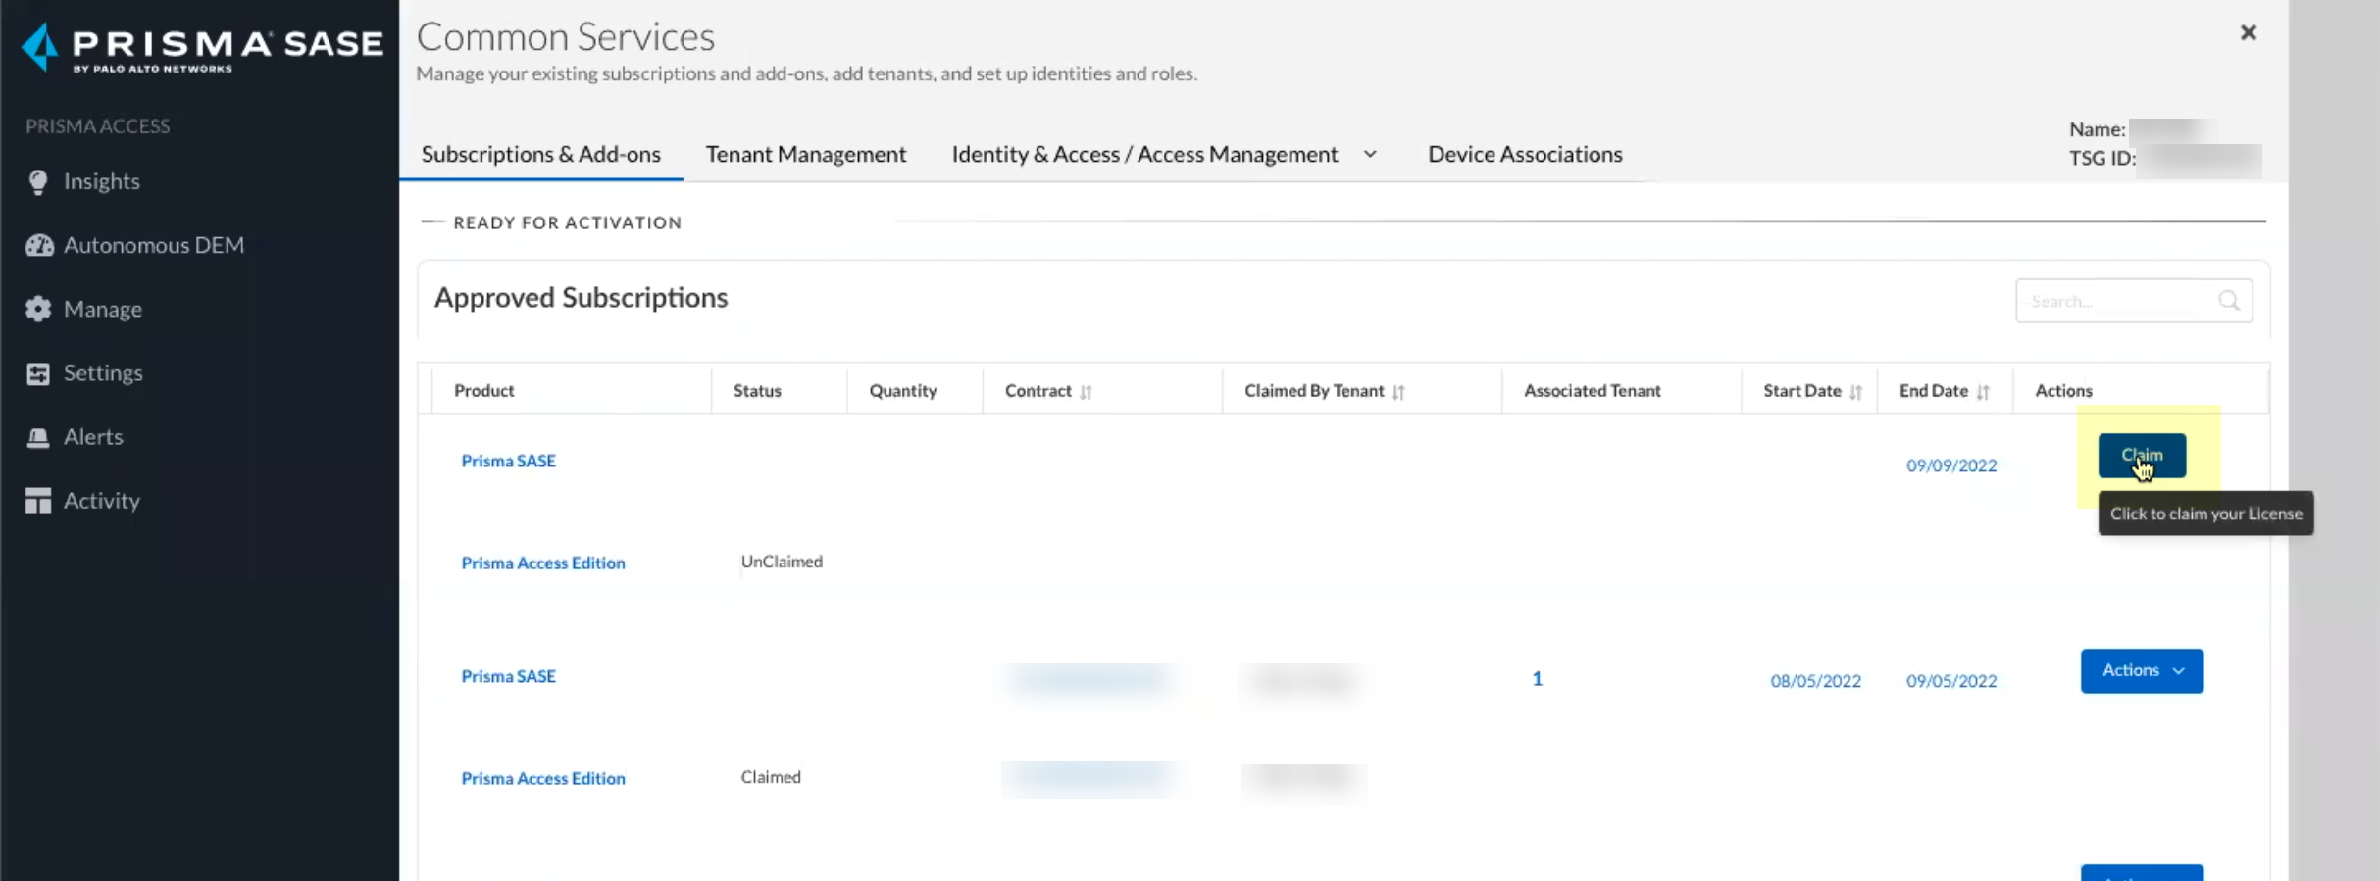Viewport: 2380px width, 881px height.
Task: Open the Settings sliders icon
Action: (38, 373)
